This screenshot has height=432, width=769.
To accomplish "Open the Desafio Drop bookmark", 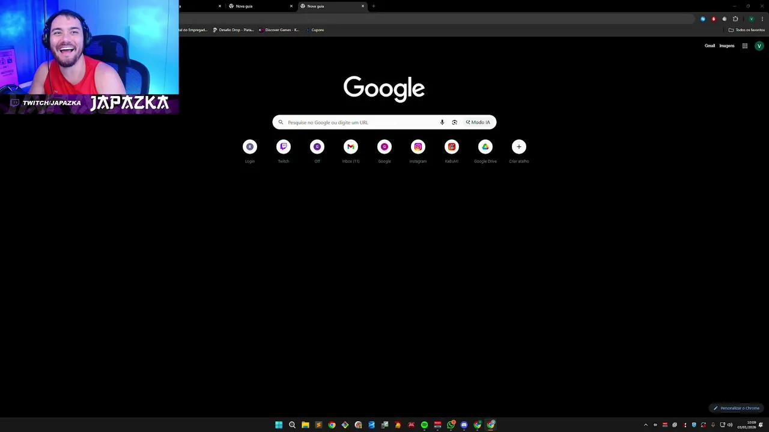I will 233,30.
